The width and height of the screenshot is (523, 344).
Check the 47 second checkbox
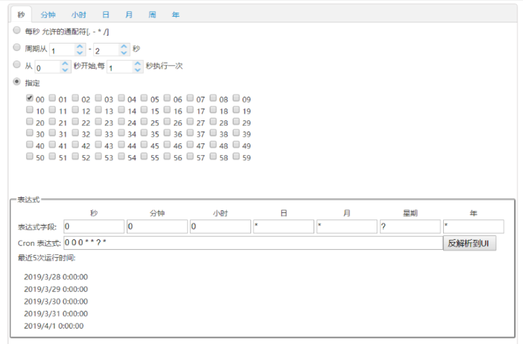(x=190, y=144)
